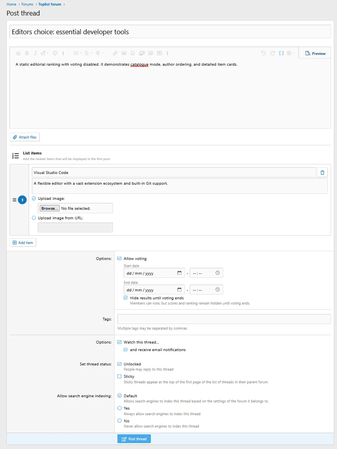Viewport: 337px width, 449px height.
Task: Open the Font size dropdown
Action: pos(45,53)
